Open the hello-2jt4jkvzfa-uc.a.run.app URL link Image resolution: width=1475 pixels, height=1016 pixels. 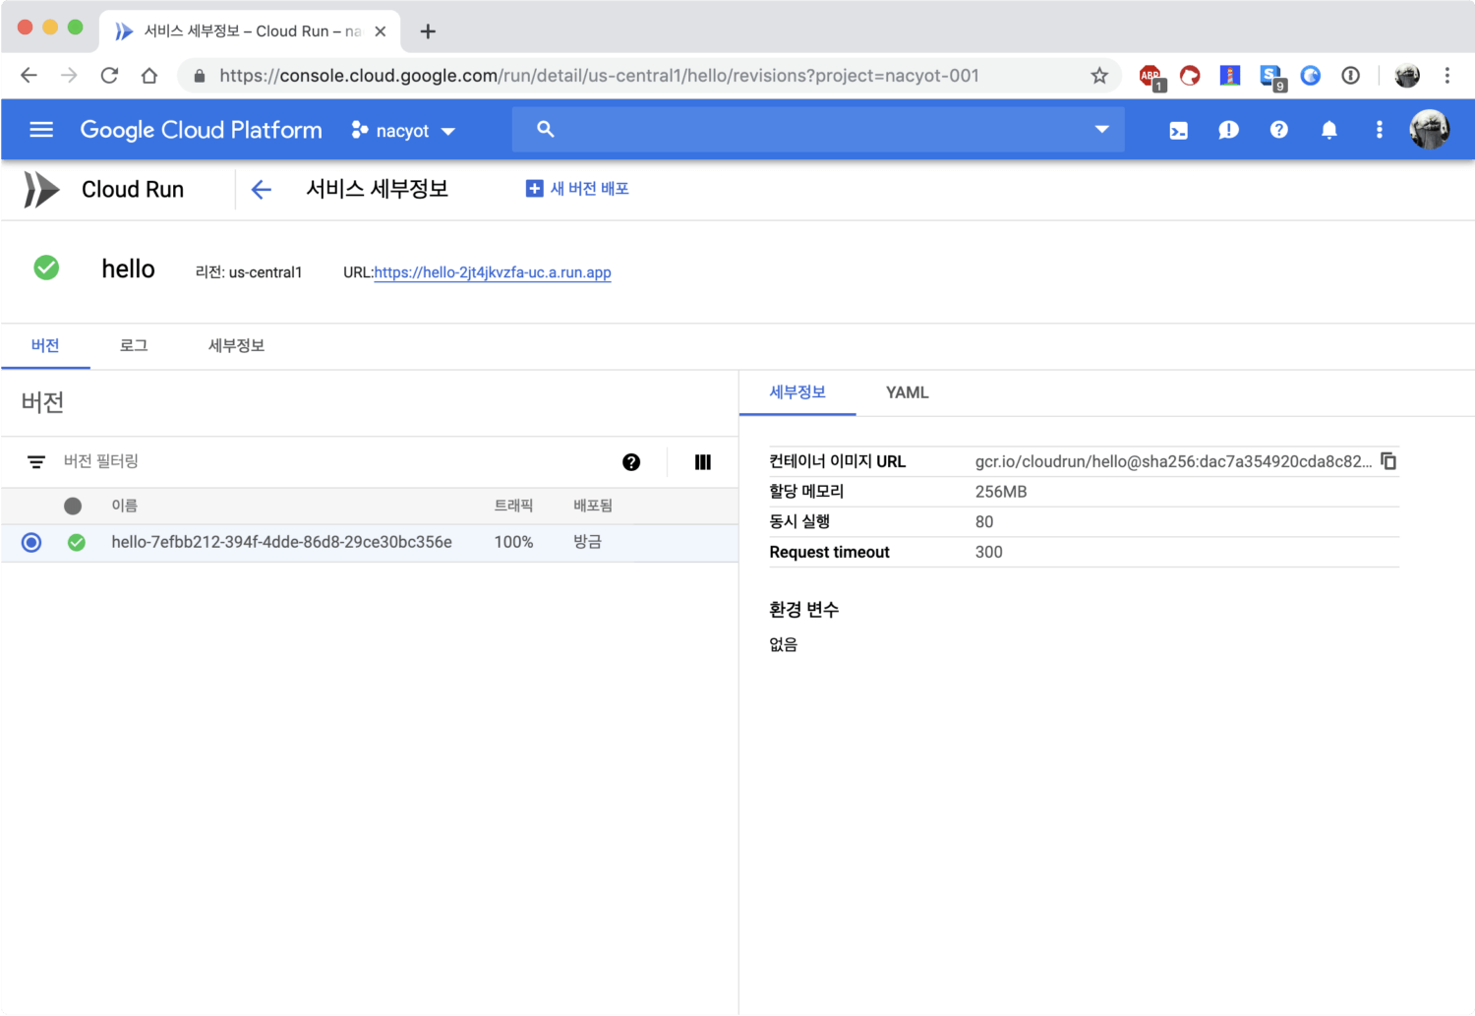click(493, 272)
